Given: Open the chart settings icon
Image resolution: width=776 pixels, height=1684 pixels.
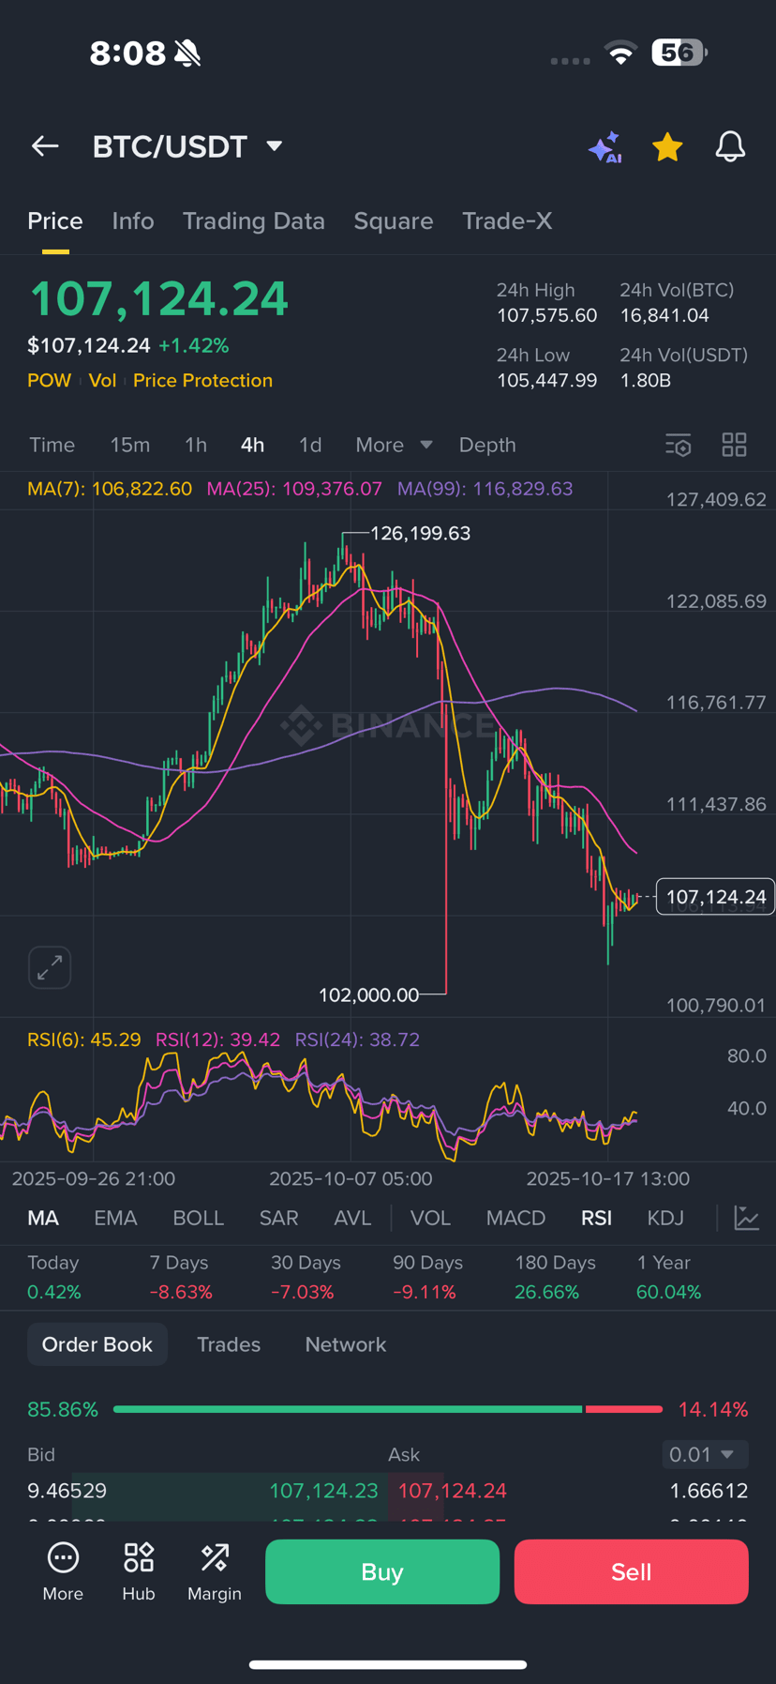Looking at the screenshot, I should click(679, 445).
